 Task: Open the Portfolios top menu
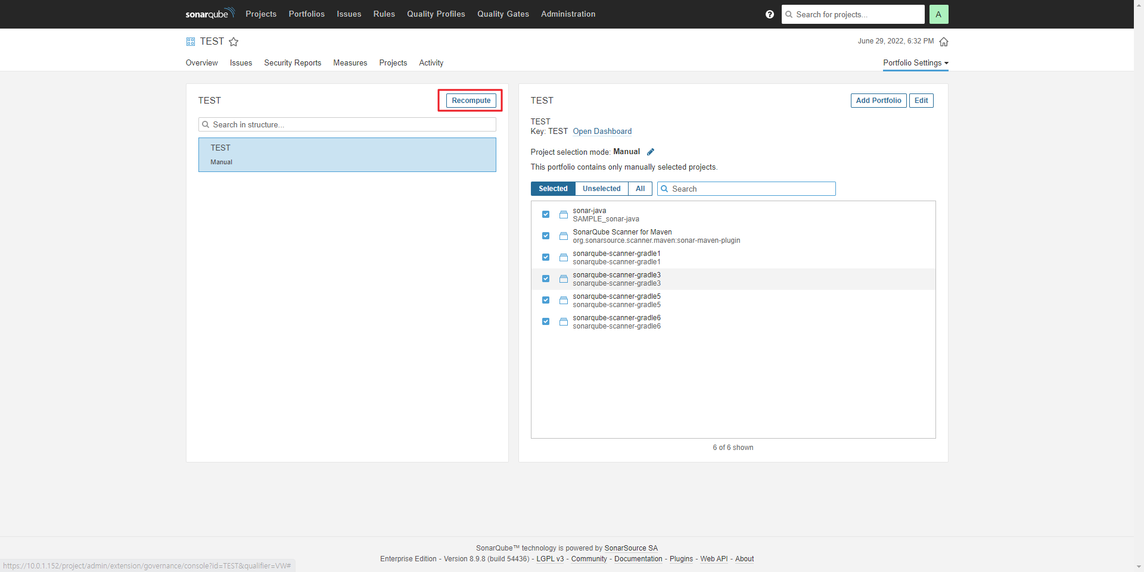[307, 14]
